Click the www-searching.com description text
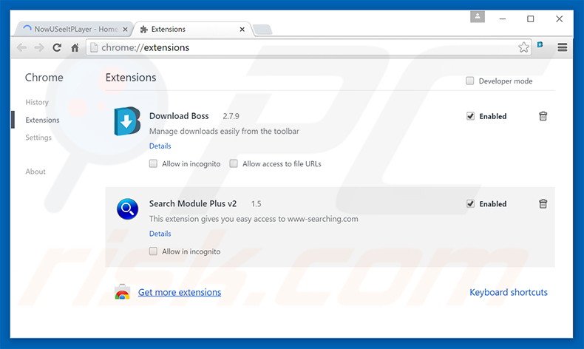This screenshot has height=349, width=584. [254, 219]
